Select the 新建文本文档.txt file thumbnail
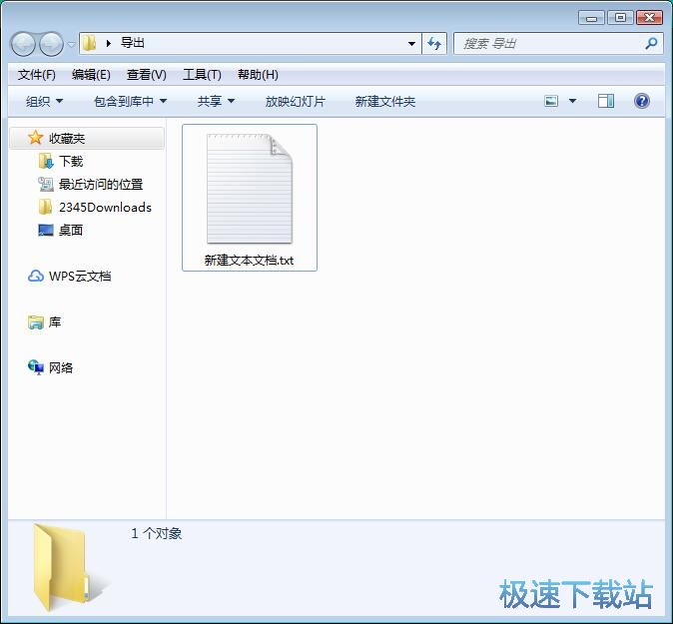673x624 pixels. click(x=250, y=189)
